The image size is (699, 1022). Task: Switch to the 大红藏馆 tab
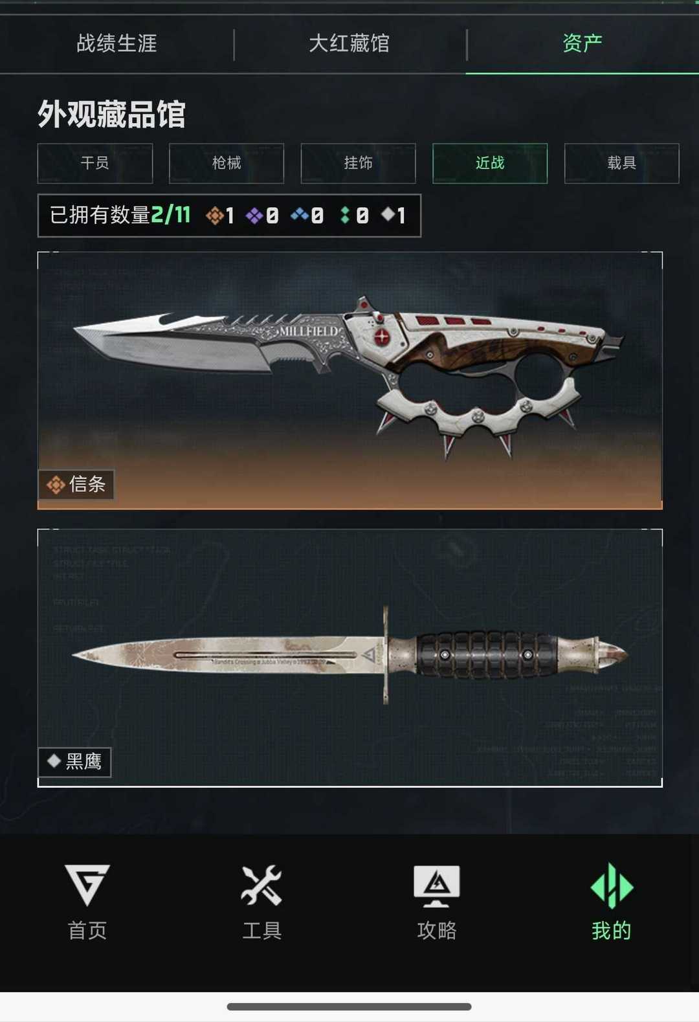[x=349, y=43]
